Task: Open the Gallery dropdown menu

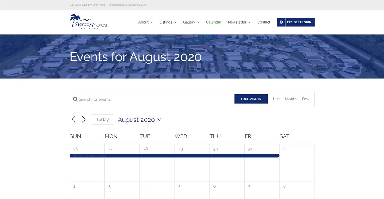Action: [x=191, y=22]
